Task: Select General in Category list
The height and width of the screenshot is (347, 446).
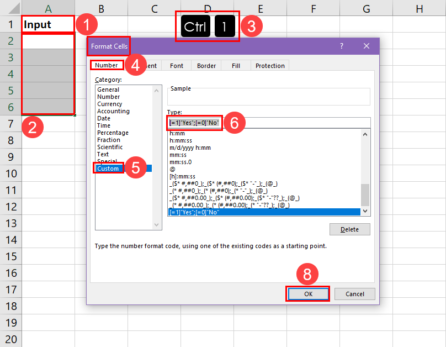Action: (x=108, y=90)
